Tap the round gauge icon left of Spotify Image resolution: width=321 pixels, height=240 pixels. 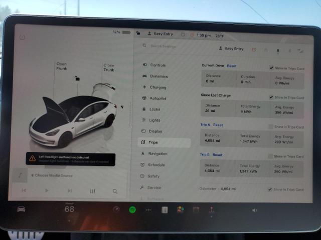116,209
